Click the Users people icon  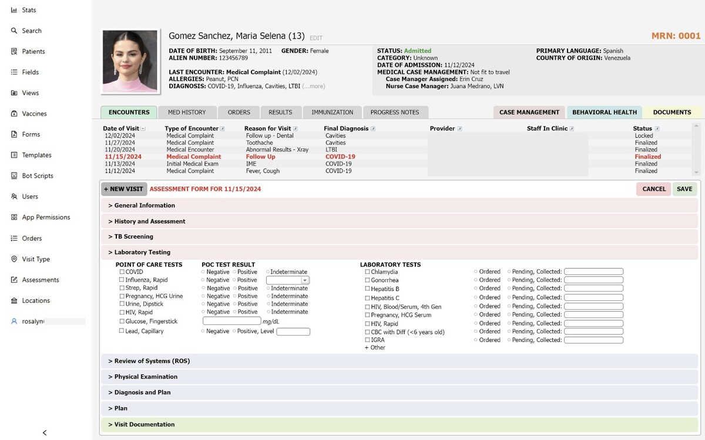(x=14, y=197)
